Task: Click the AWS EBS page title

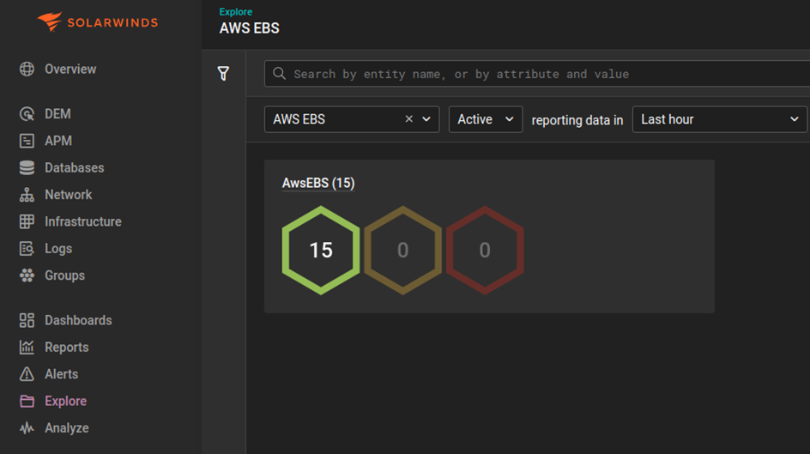Action: click(249, 27)
